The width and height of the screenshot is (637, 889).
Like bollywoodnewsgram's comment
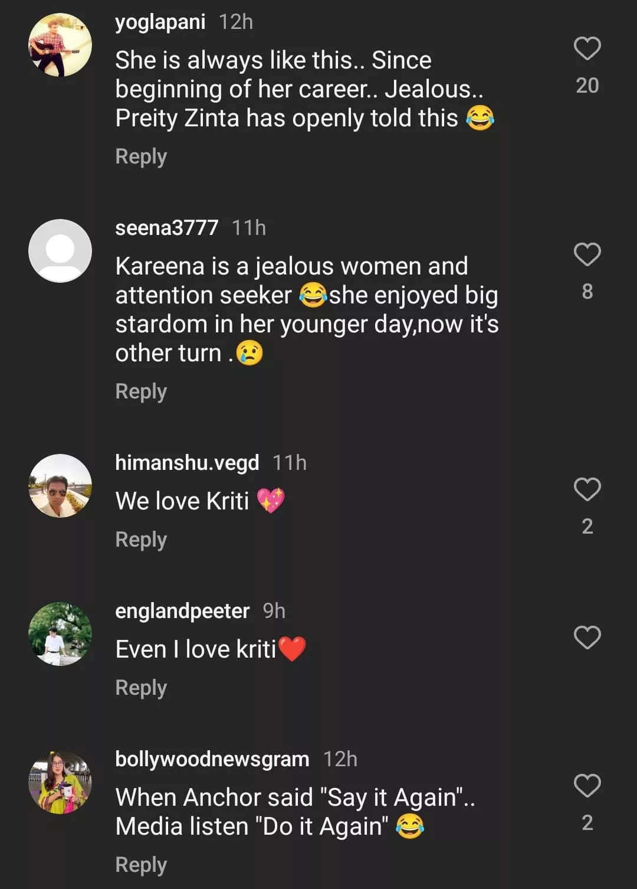[x=587, y=786]
